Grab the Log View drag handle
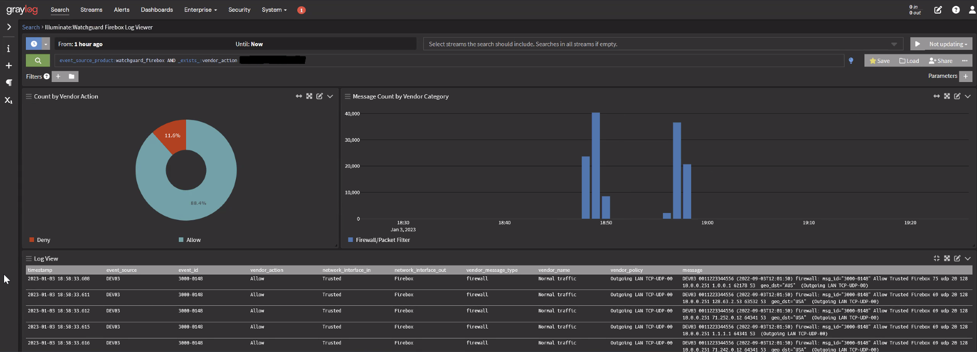977x352 pixels. (x=29, y=259)
